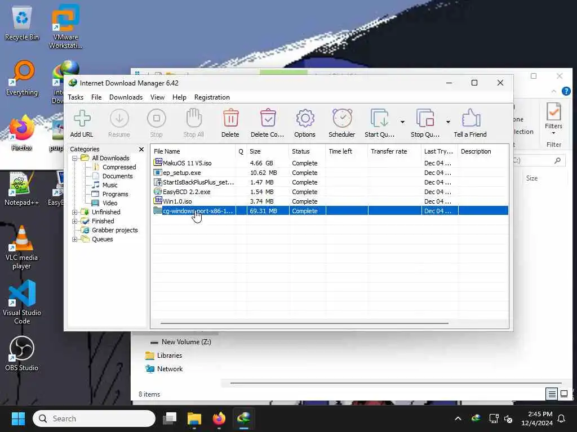Open the Scheduler clock icon

tap(342, 119)
